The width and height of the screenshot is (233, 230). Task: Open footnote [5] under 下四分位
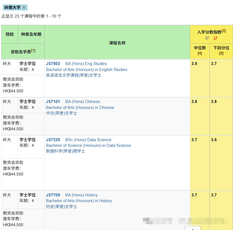click(x=221, y=53)
